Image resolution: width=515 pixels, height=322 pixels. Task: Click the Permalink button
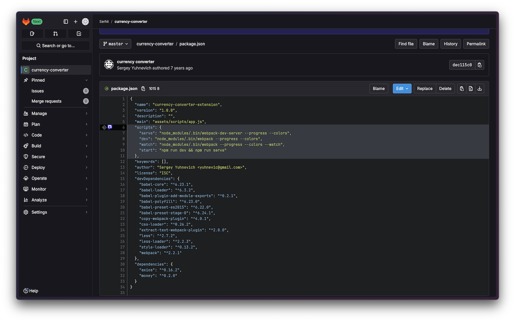click(476, 44)
